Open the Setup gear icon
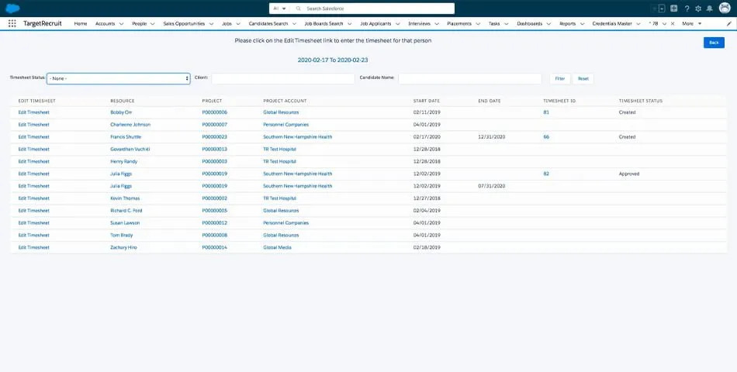 click(x=698, y=9)
